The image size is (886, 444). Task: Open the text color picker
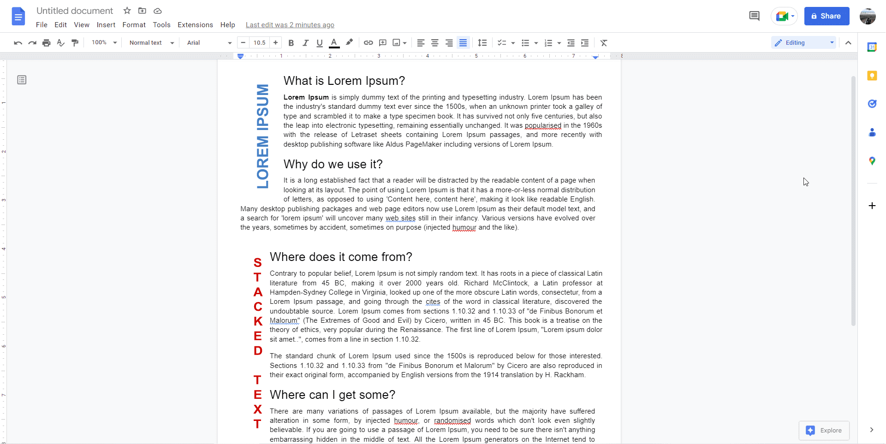pyautogui.click(x=334, y=42)
